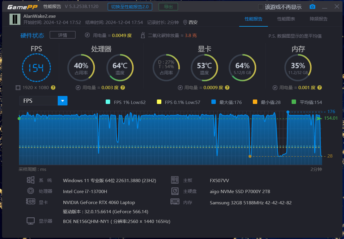Click the AlanWake2.exe game icon
The height and width of the screenshot is (239, 344).
(x=15, y=19)
